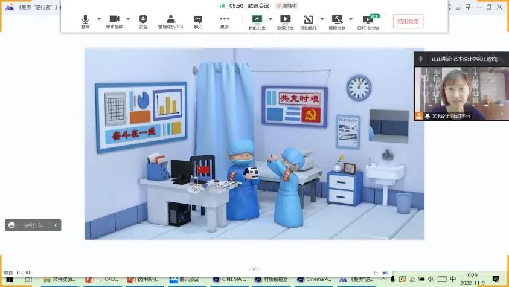The image size is (509, 287).
Task: Mute the microphone in Tencent Meeting toolbar
Action: click(85, 21)
